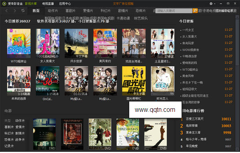Click rank 3 movie 素食主义者
Screen dimensions: 240x153
click(193, 133)
